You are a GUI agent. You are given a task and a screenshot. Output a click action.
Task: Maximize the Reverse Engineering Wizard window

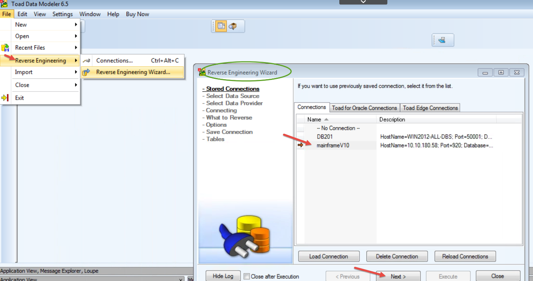pyautogui.click(x=501, y=72)
